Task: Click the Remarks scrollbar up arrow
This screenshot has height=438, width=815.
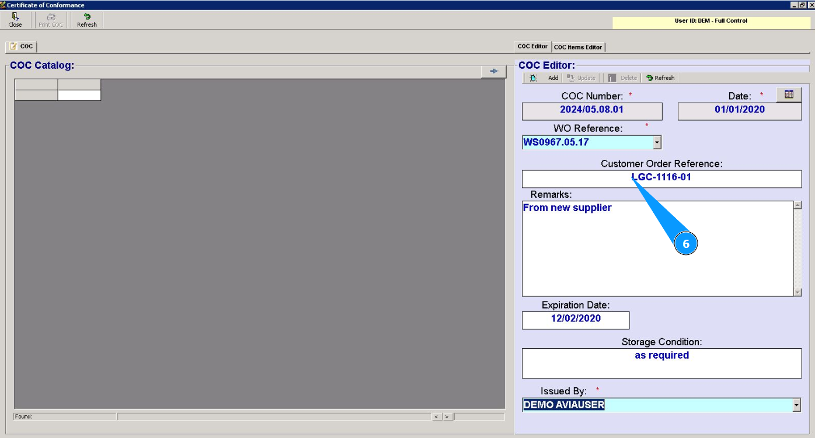Action: tap(797, 205)
